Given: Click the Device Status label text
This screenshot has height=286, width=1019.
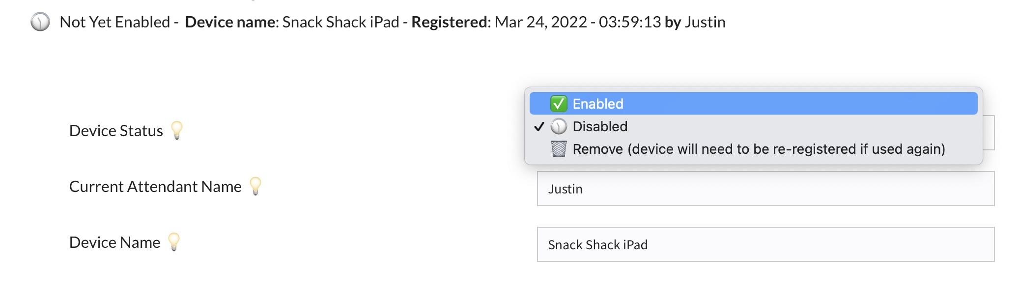Looking at the screenshot, I should tap(116, 131).
